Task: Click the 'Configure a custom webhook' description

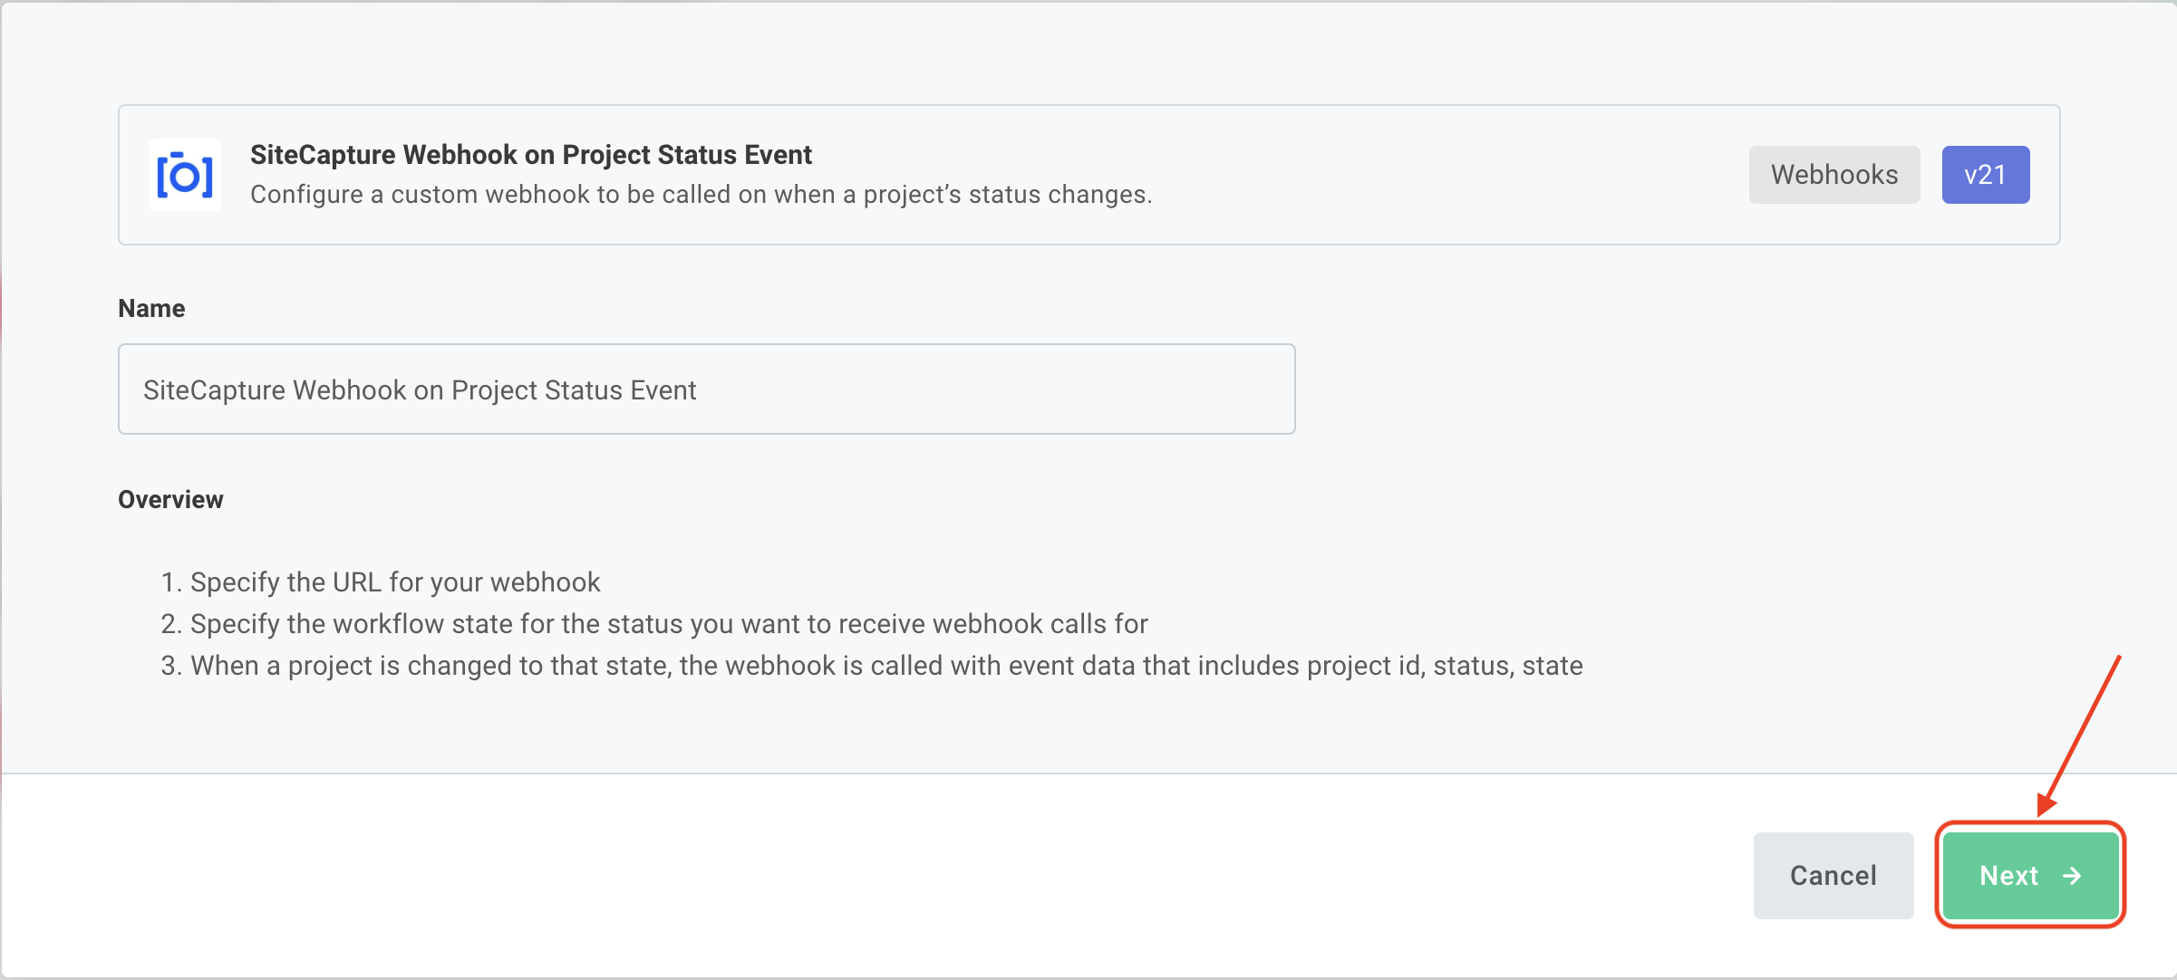Action: pyautogui.click(x=701, y=195)
